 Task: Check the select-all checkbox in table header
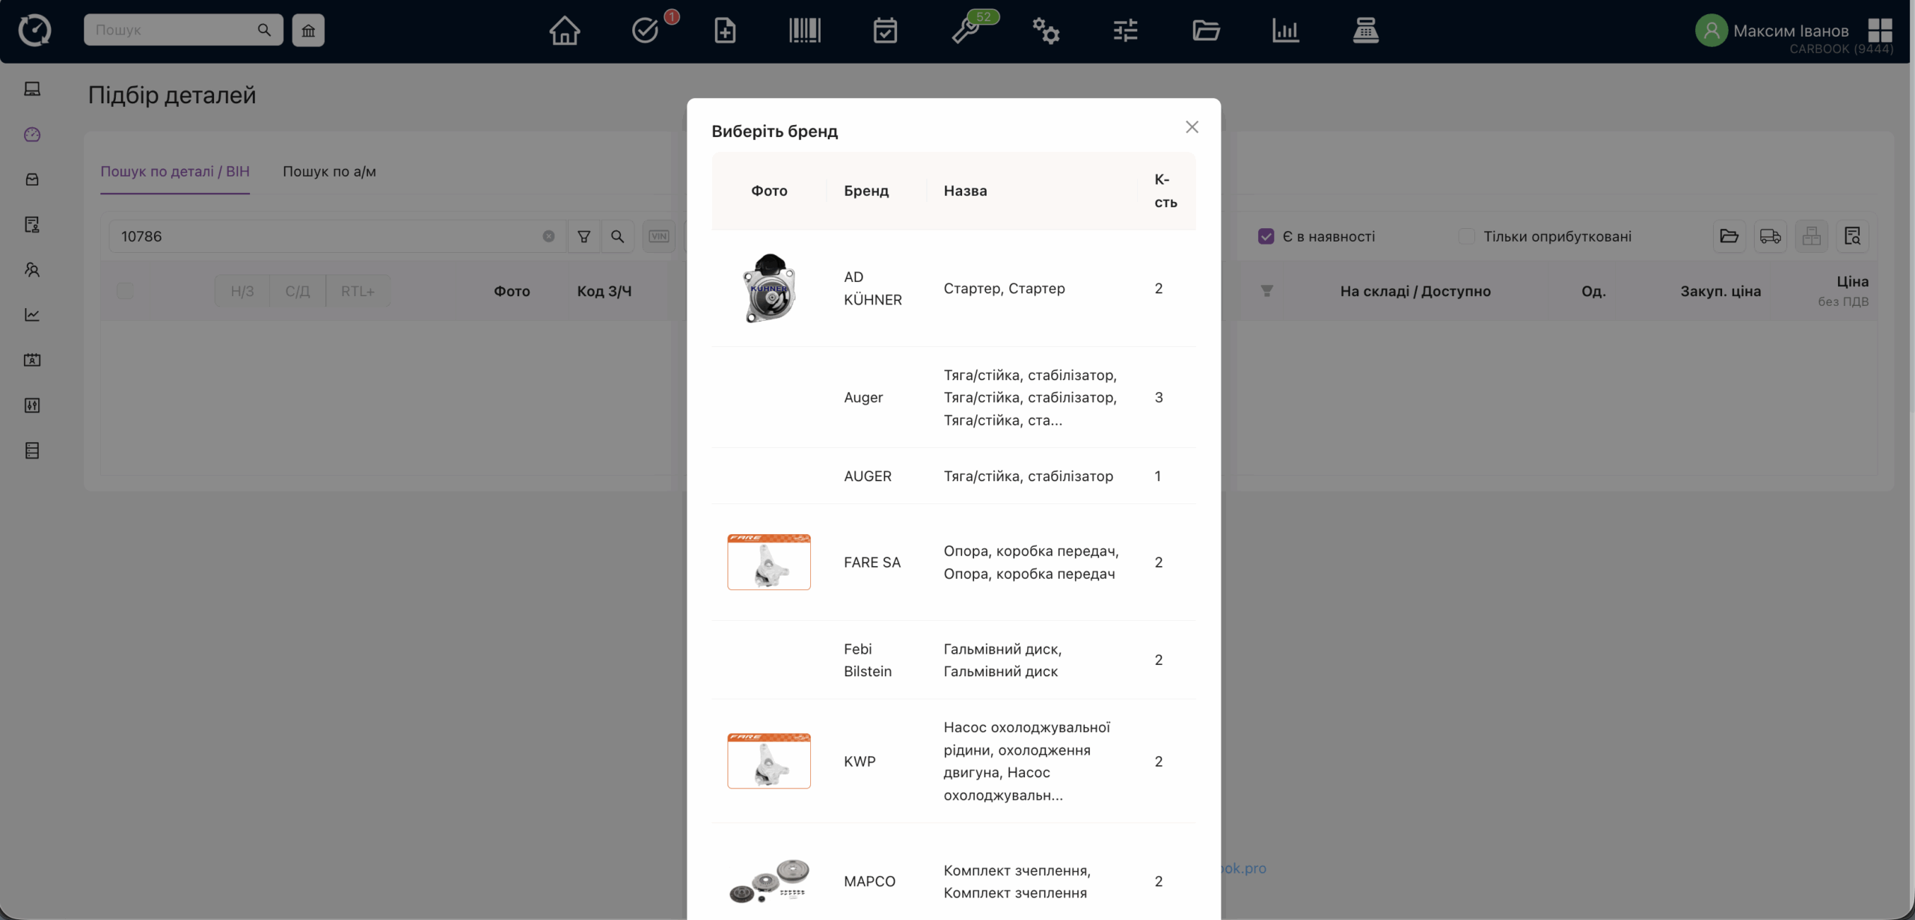tap(125, 291)
